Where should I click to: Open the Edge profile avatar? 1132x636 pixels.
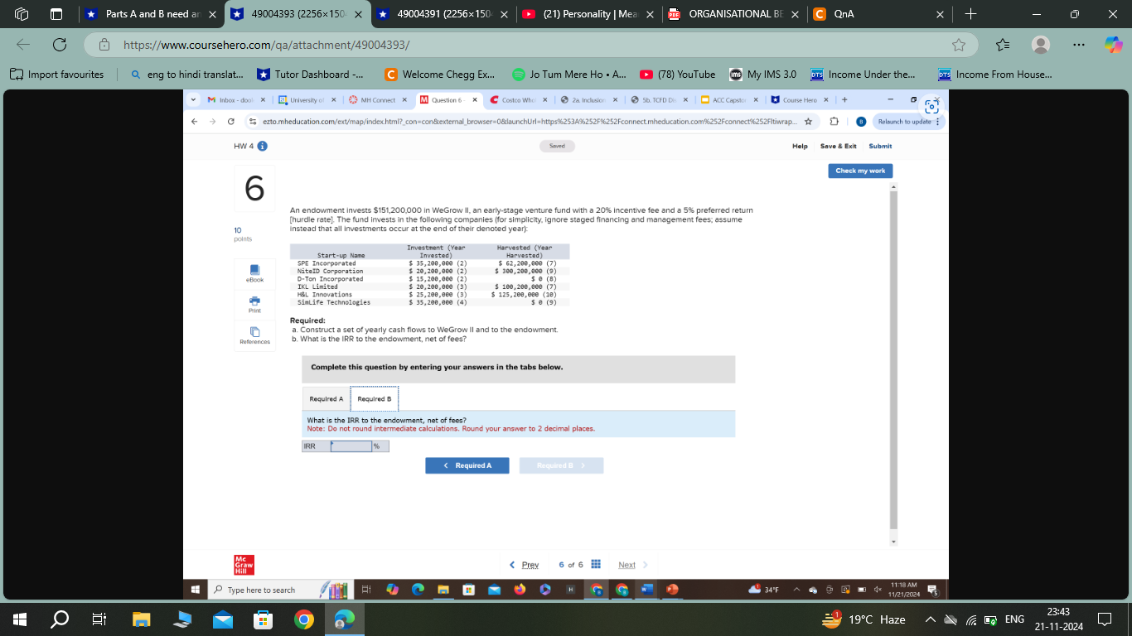coord(1041,44)
